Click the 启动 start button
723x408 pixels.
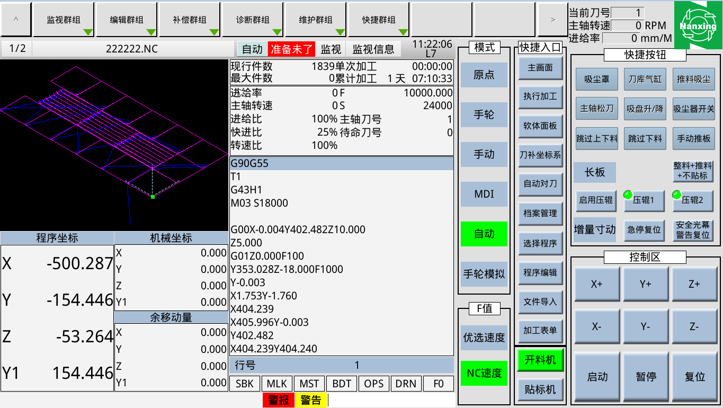point(597,377)
